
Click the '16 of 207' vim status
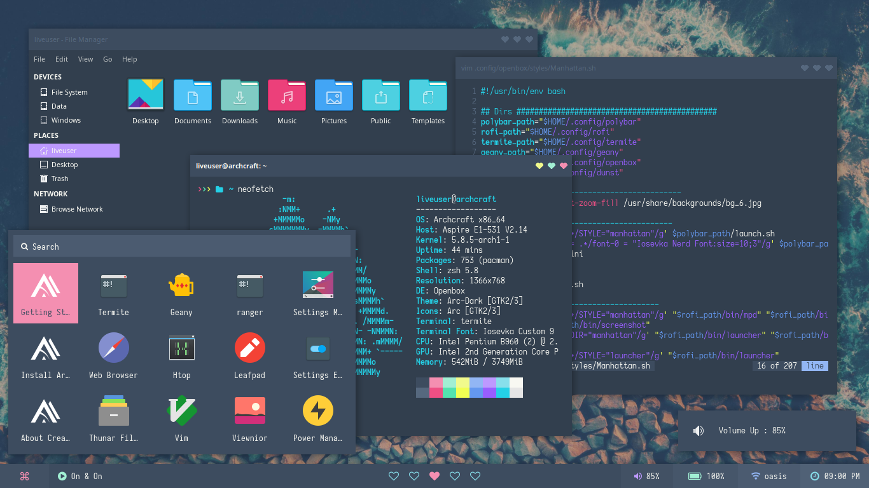(777, 366)
